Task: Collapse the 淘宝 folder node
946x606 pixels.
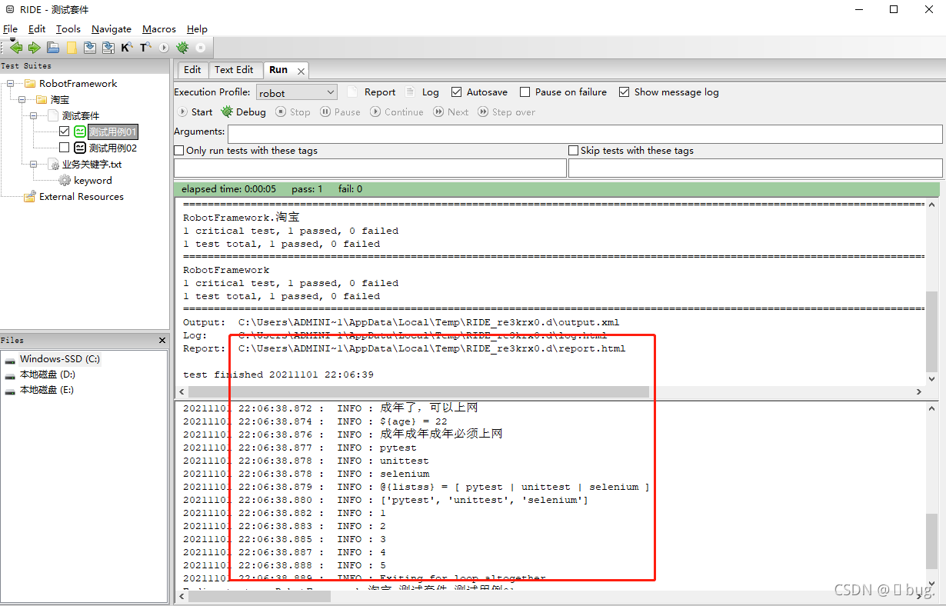Action: pos(22,99)
